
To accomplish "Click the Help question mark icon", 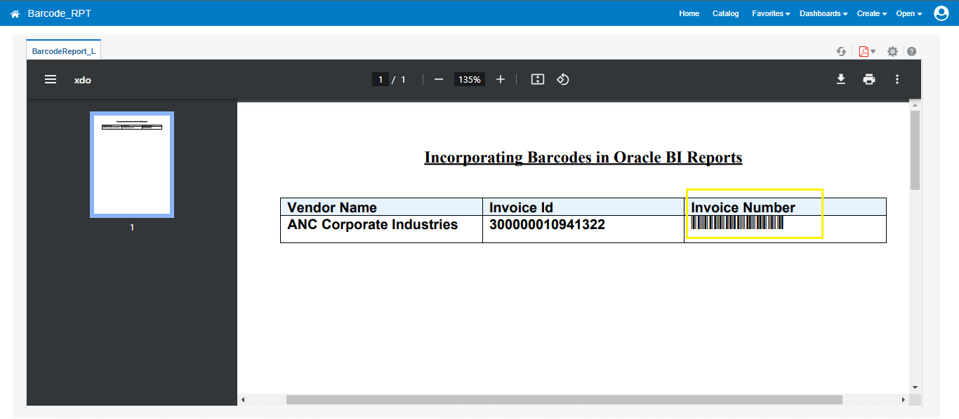I will tap(911, 50).
